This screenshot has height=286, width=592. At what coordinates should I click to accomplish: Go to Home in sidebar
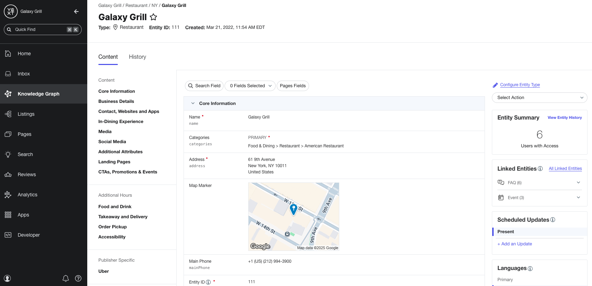pos(43,54)
